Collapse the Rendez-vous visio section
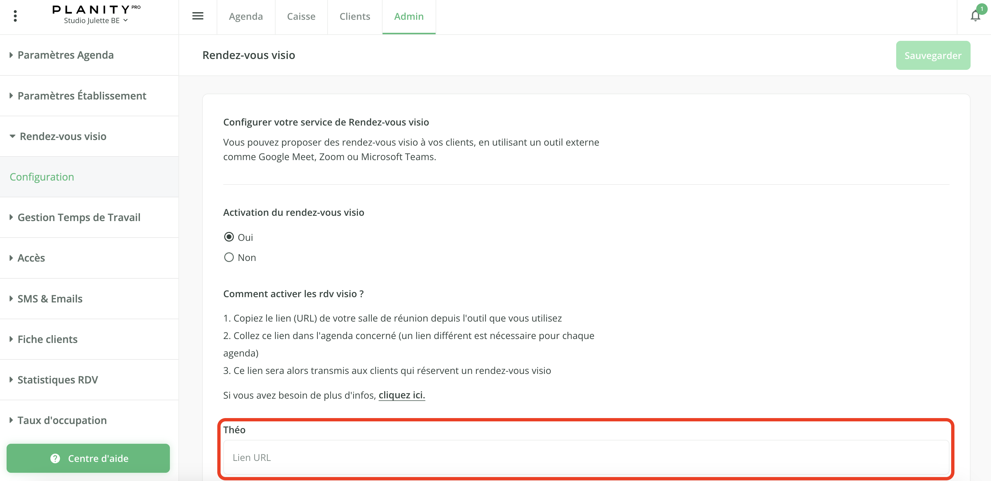 [63, 136]
